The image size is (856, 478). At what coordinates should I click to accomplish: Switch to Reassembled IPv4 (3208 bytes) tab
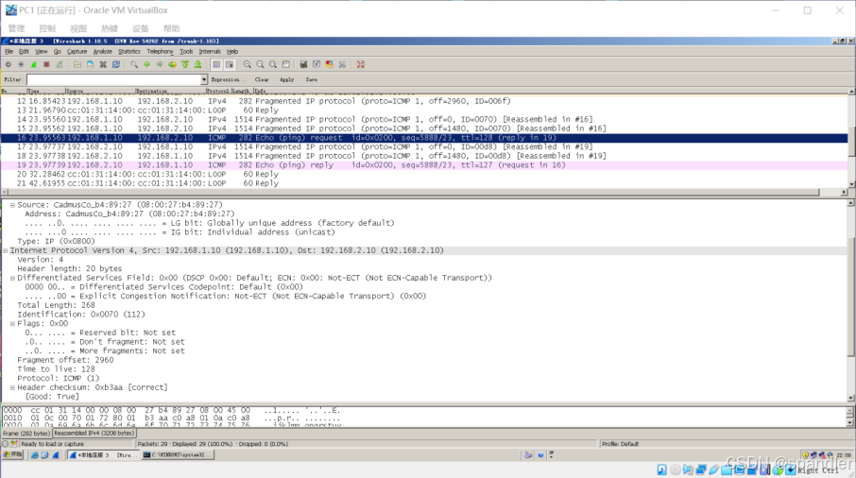94,434
